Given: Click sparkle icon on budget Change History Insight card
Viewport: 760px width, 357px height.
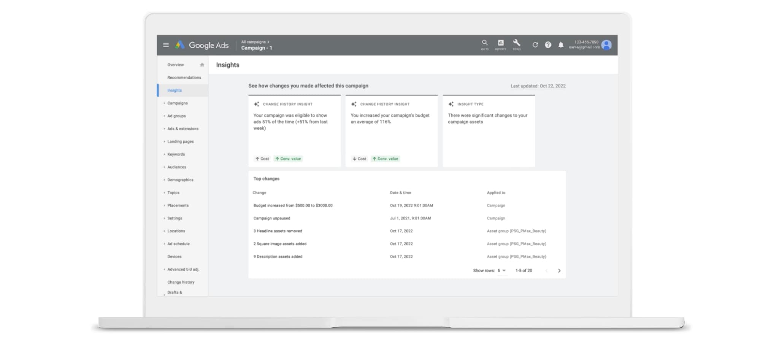Looking at the screenshot, I should tap(354, 104).
